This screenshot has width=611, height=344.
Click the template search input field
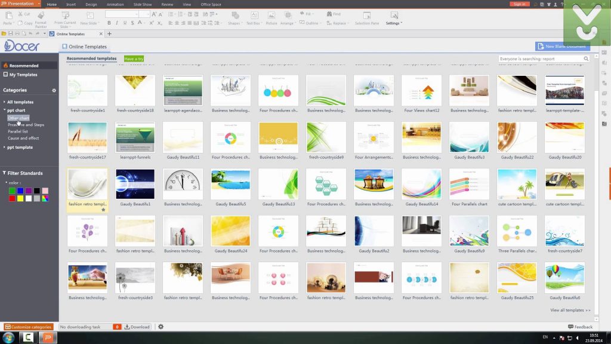click(x=541, y=59)
